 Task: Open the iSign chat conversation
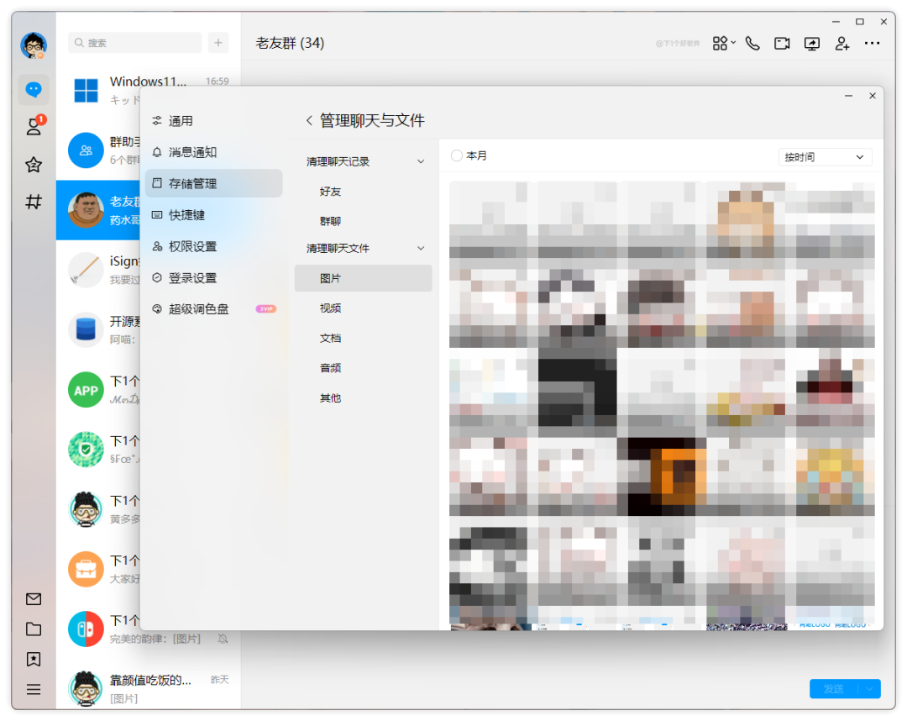[98, 270]
